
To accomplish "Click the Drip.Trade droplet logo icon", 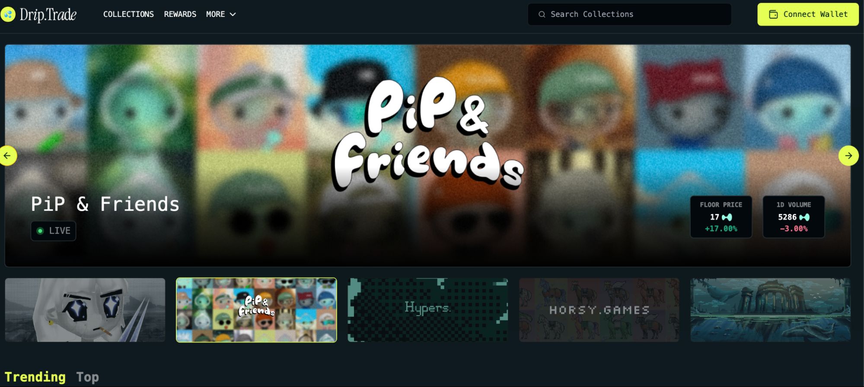I will pos(8,14).
